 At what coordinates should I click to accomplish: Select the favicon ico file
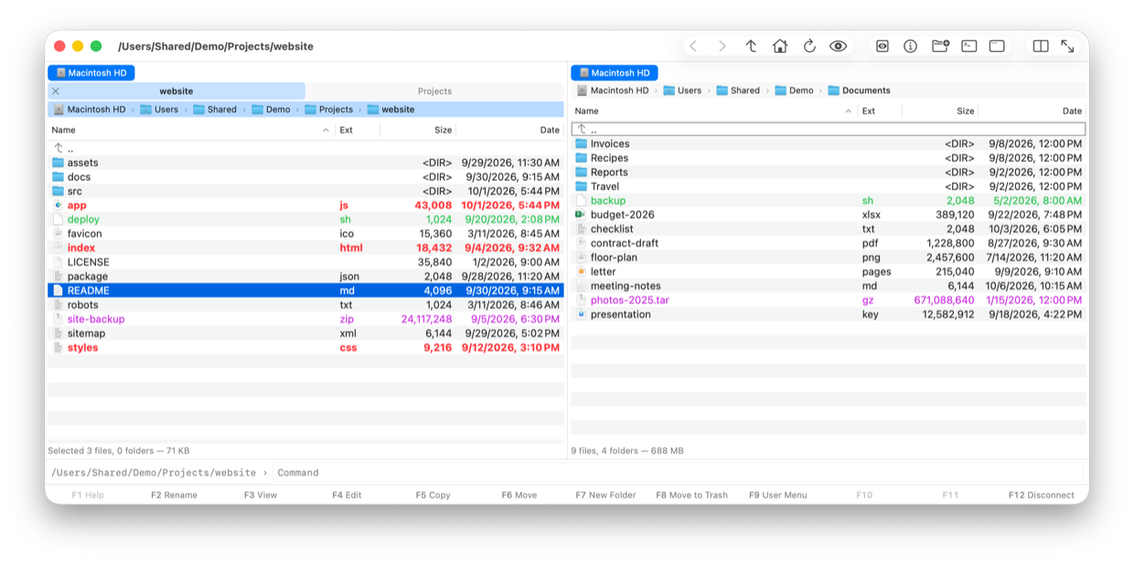tap(305, 234)
